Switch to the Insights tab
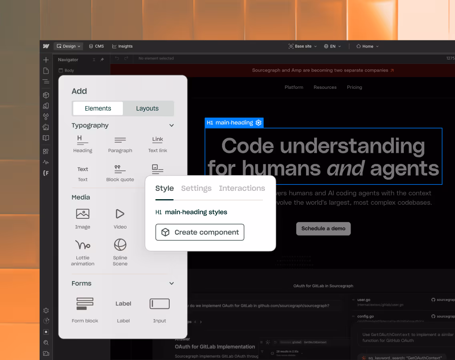Image resolution: width=455 pixels, height=360 pixels. click(x=122, y=46)
